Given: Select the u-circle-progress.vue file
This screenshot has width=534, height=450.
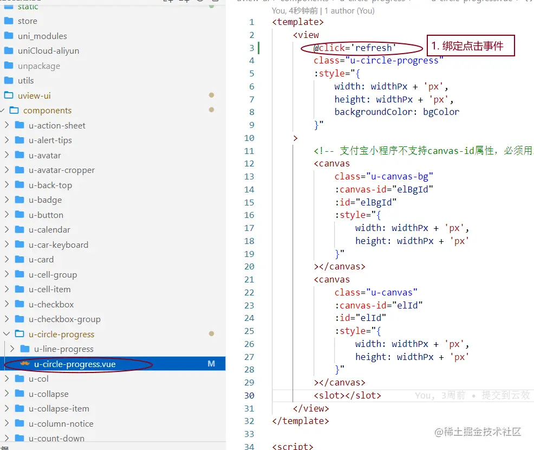Looking at the screenshot, I should click(x=113, y=364).
